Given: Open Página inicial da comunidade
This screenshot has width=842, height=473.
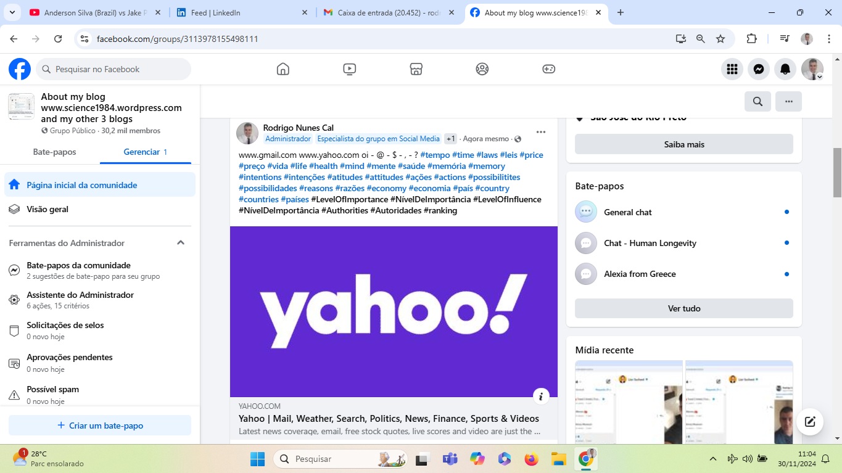Looking at the screenshot, I should (x=100, y=185).
